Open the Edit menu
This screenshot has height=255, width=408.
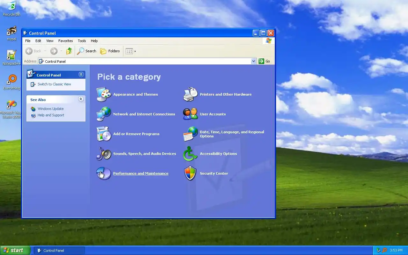pyautogui.click(x=38, y=41)
